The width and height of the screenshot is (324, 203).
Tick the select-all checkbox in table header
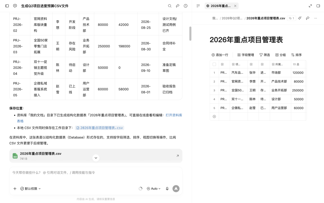tap(214, 64)
